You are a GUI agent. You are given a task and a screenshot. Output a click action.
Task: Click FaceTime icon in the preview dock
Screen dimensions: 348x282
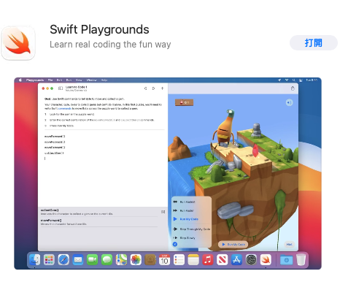pos(92,260)
